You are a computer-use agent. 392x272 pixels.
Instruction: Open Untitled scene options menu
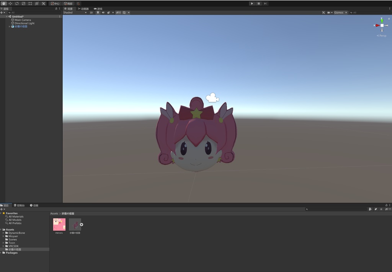pos(59,16)
